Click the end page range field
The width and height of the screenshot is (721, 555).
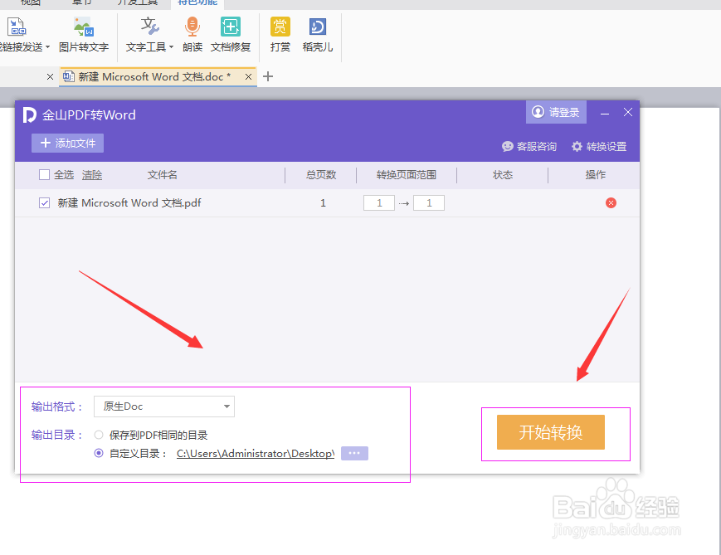click(429, 202)
